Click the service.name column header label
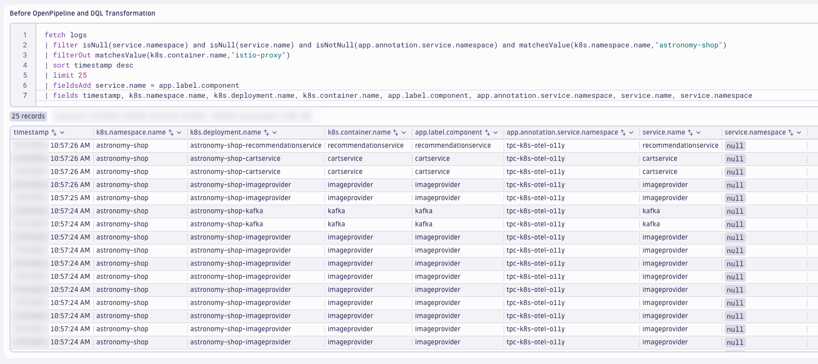The image size is (818, 364). 664,132
